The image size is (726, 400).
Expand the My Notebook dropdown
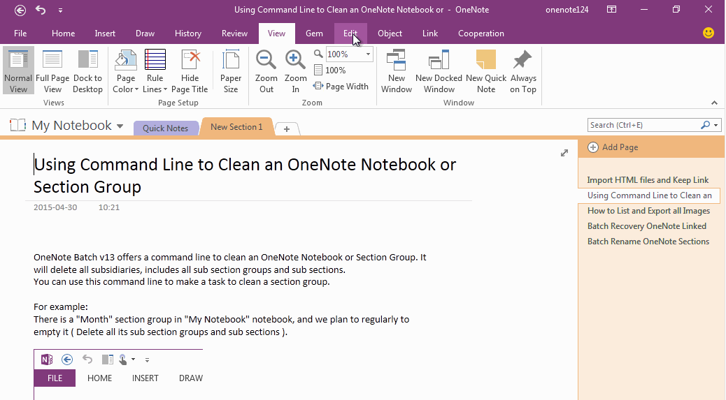click(120, 126)
